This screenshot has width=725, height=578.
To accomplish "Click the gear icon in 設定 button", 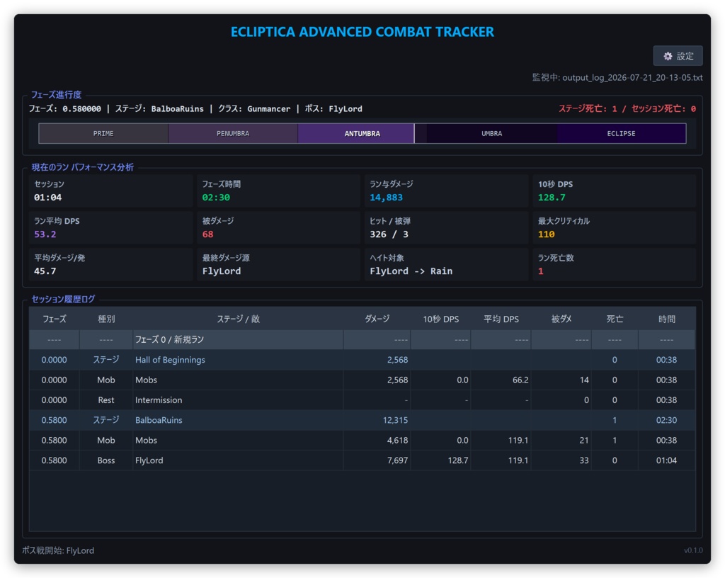I will tap(668, 56).
